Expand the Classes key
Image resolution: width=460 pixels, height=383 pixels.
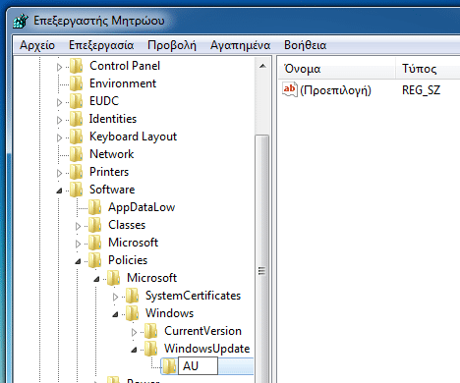(x=78, y=226)
